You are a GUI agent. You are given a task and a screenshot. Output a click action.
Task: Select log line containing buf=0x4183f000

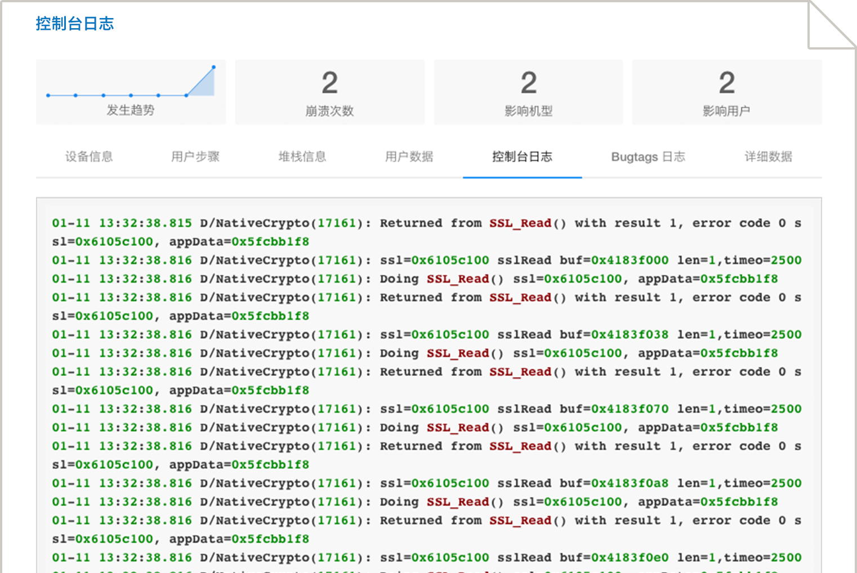pyautogui.click(x=426, y=261)
